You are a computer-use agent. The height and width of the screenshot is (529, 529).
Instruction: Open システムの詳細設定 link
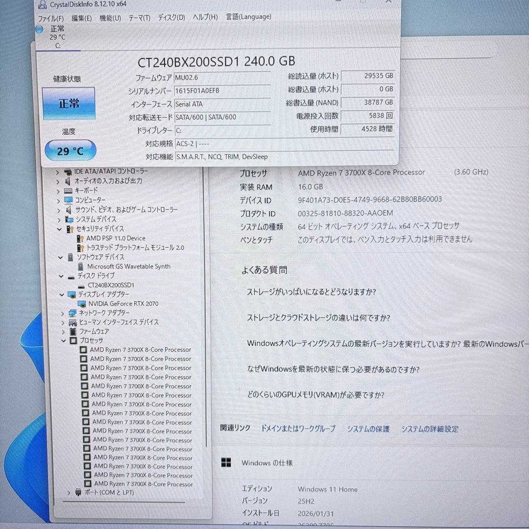click(x=429, y=429)
